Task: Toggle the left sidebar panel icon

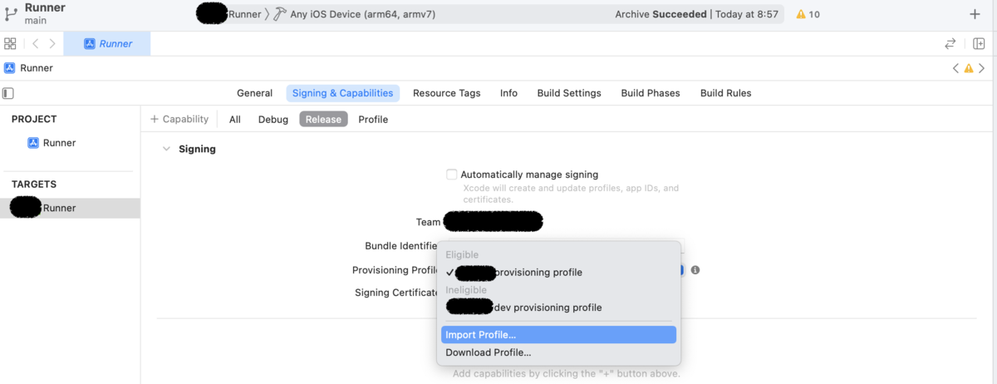Action: pyautogui.click(x=8, y=93)
